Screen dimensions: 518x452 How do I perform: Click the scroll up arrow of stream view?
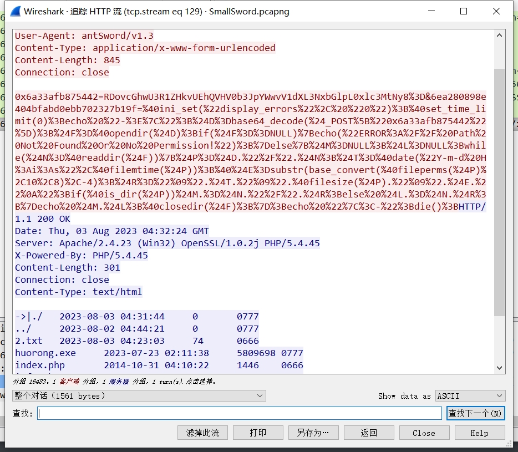(x=500, y=35)
